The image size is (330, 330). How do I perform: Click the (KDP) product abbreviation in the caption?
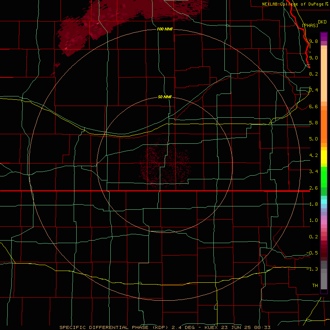point(159,327)
